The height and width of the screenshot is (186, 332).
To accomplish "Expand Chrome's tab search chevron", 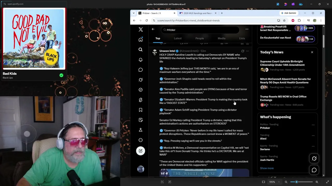I will [134, 13].
